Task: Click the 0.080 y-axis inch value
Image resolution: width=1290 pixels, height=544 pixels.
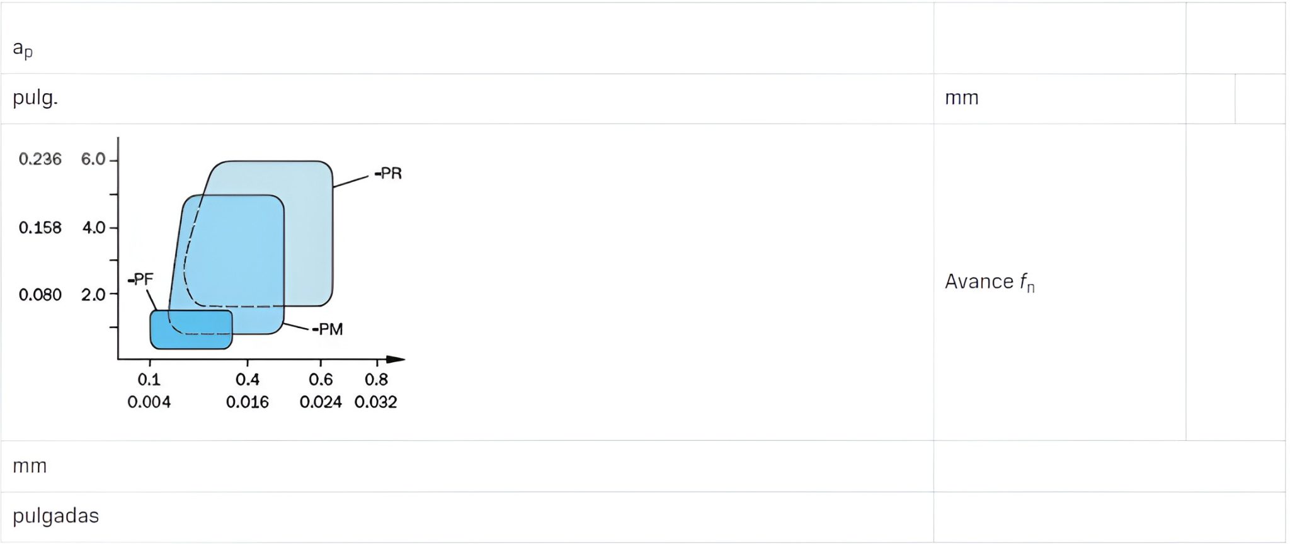Action: coord(40,295)
